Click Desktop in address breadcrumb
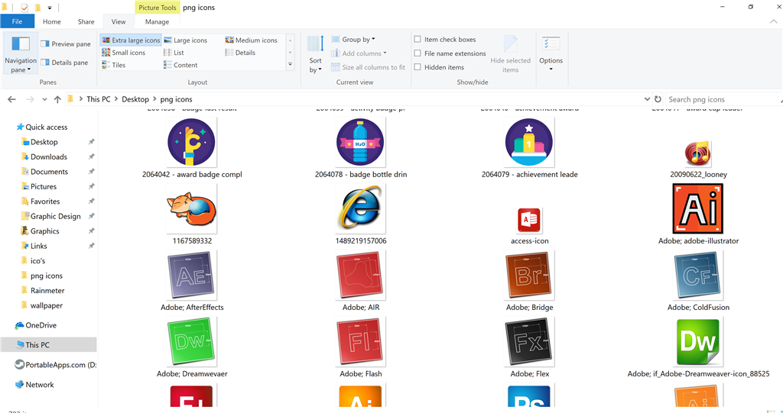783x413 pixels. 135,99
